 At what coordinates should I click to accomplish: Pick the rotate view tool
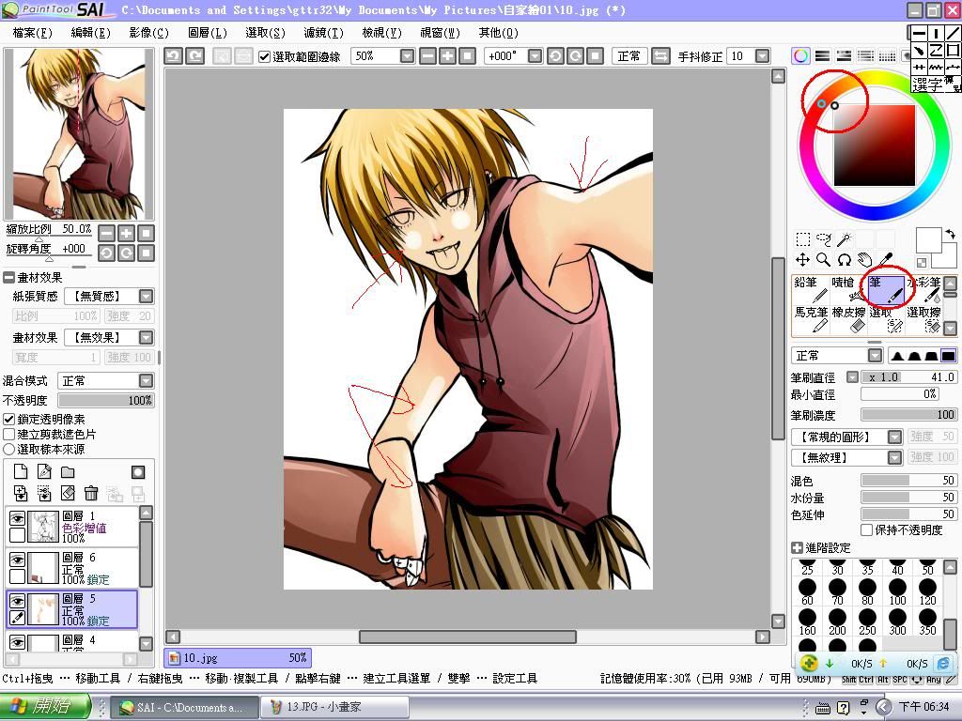point(845,260)
